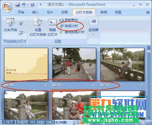Image resolution: width=152 pixels, height=125 pixels.
Task: Start slideshow with 从头开始 icon
Action: click(10, 25)
